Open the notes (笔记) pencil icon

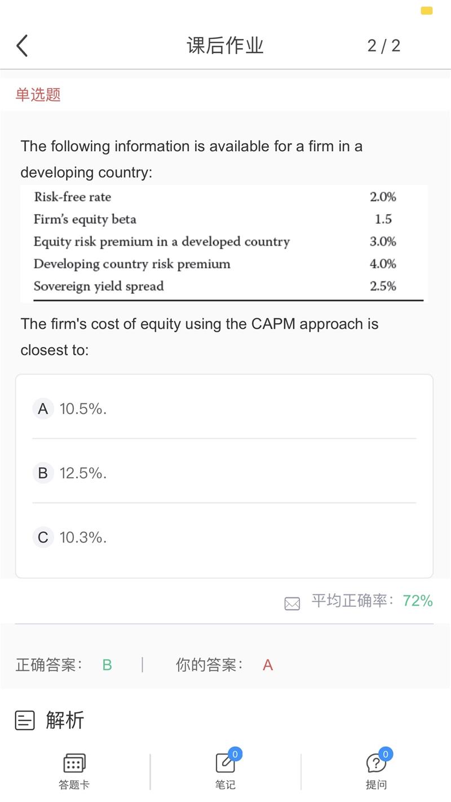click(x=225, y=764)
